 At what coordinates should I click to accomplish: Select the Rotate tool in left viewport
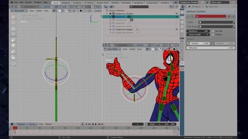point(13,34)
